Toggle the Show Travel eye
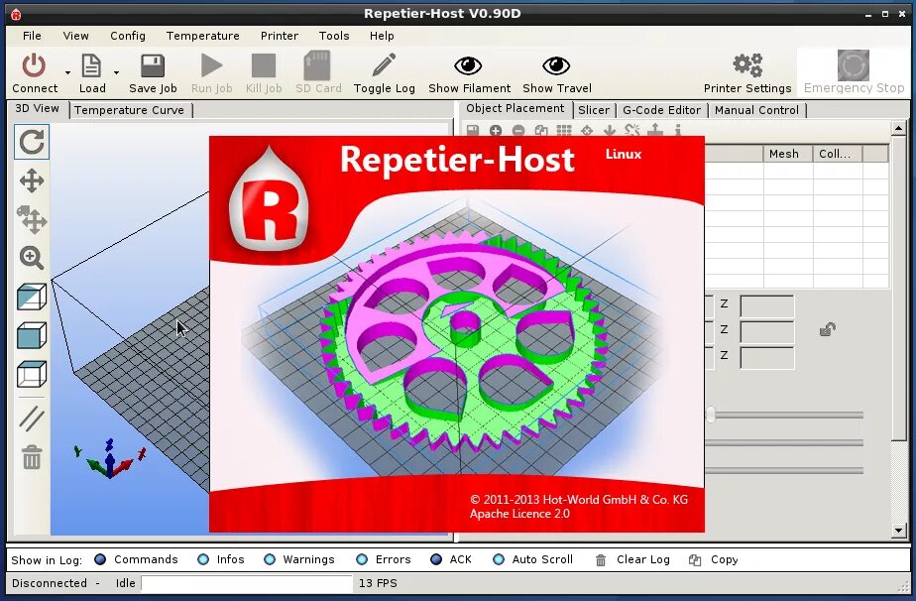The height and width of the screenshot is (601, 916). coord(556,66)
